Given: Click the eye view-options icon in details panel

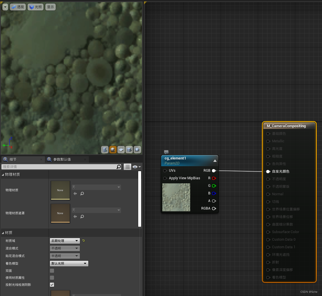Looking at the screenshot, I should (135, 166).
